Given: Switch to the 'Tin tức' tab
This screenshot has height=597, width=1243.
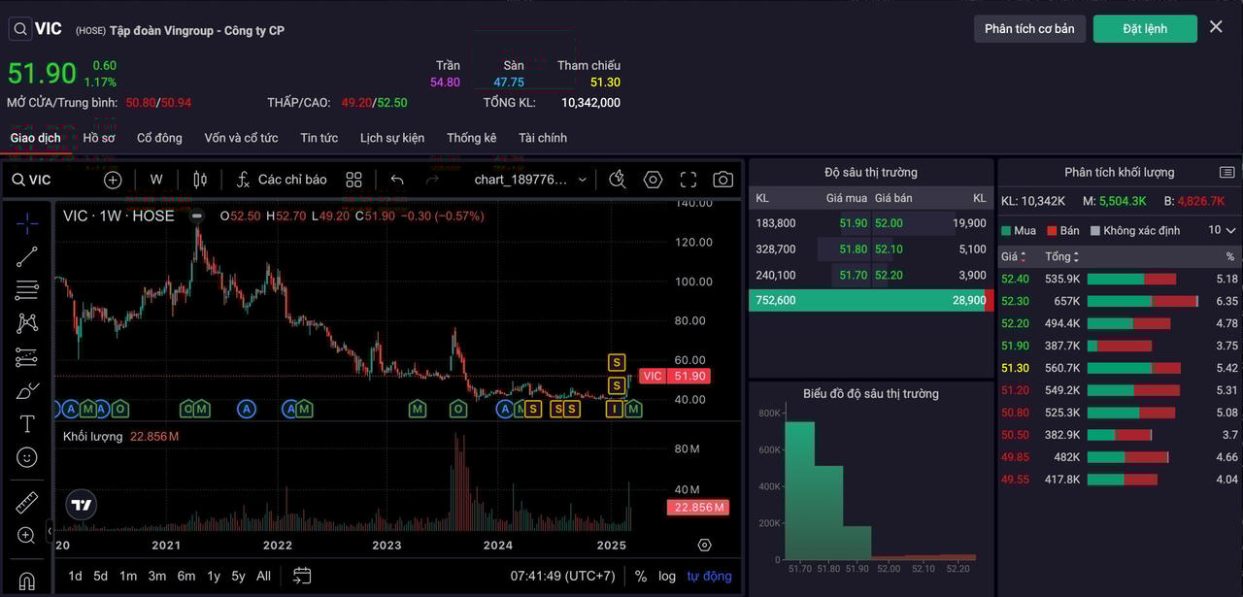Looking at the screenshot, I should [x=319, y=138].
